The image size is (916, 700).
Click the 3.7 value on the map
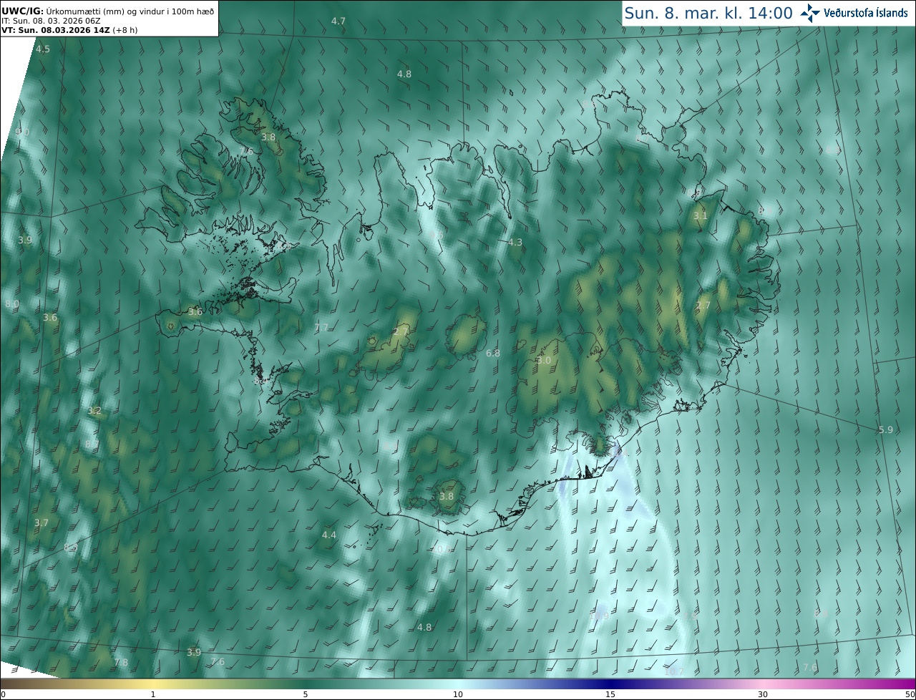(x=42, y=523)
